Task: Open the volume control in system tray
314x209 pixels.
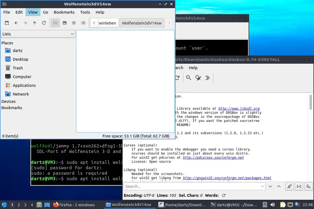Action: point(273,205)
